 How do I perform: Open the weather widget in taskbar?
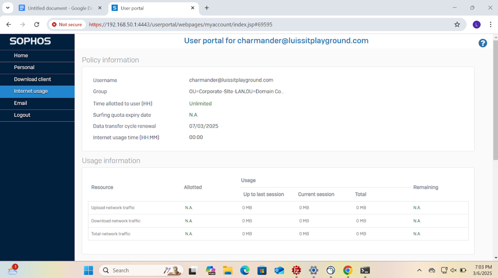click(13, 270)
